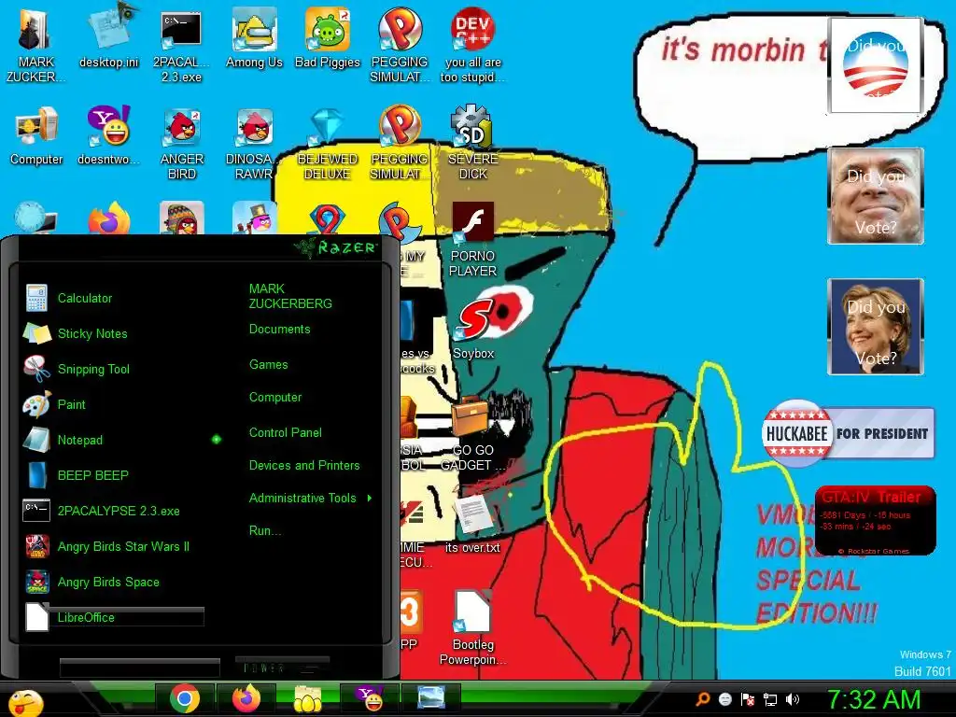Image resolution: width=956 pixels, height=717 pixels.
Task: Expand Administrative Tools submenu arrow
Action: coord(370,499)
